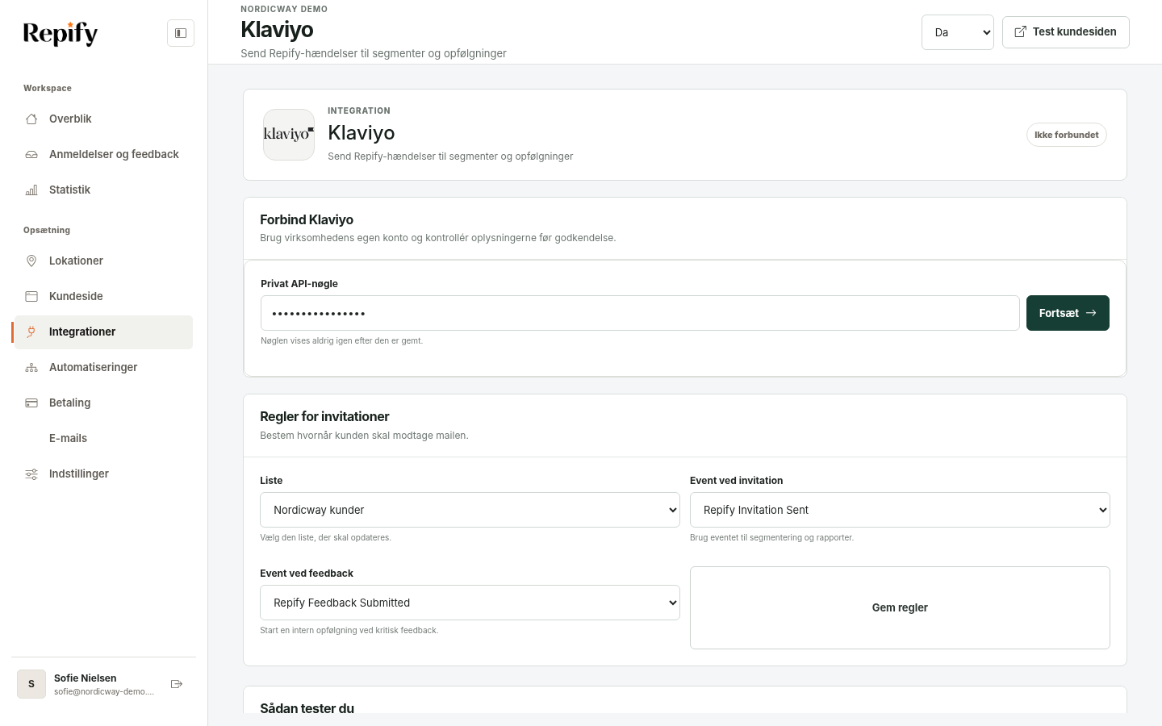Image resolution: width=1162 pixels, height=726 pixels.
Task: Collapse the sidebar with the panel toggle icon
Action: click(x=181, y=33)
